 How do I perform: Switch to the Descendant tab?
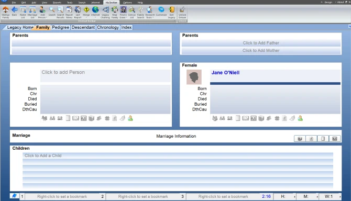pyautogui.click(x=83, y=27)
